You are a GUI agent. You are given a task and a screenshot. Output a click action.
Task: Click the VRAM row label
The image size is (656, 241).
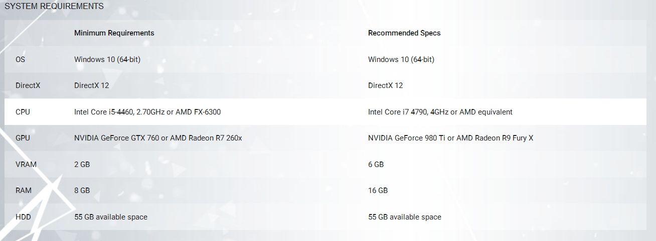(26, 164)
